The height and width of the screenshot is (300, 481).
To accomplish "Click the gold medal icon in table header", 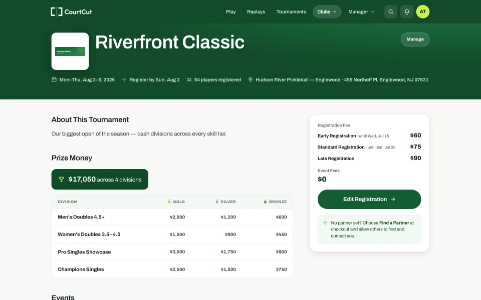I will pos(169,201).
